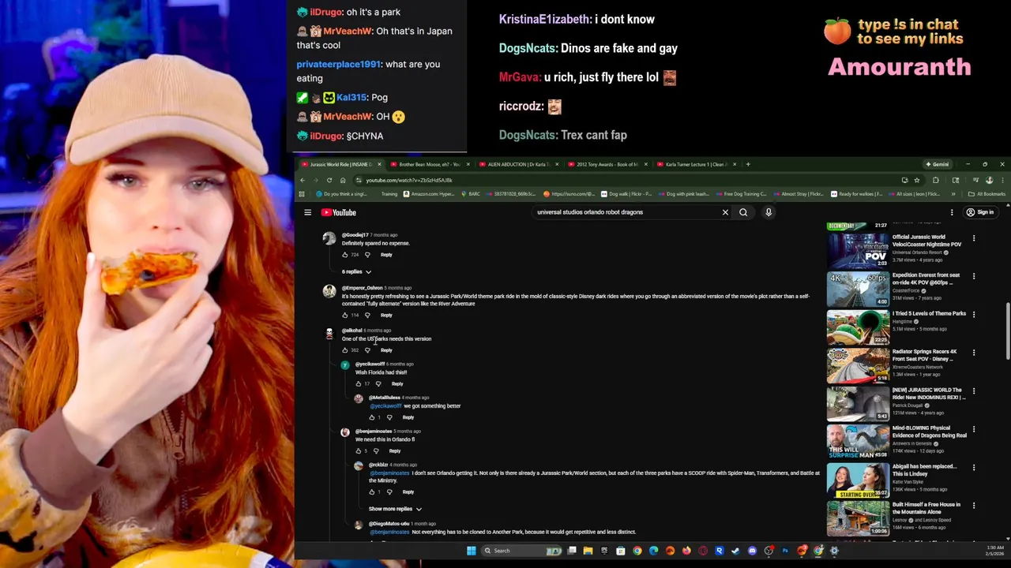This screenshot has width=1011, height=568.
Task: Open YouTube guide hamburger menu
Action: click(x=307, y=212)
